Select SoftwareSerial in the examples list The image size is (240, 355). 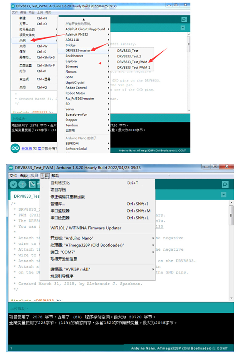click(x=84, y=149)
